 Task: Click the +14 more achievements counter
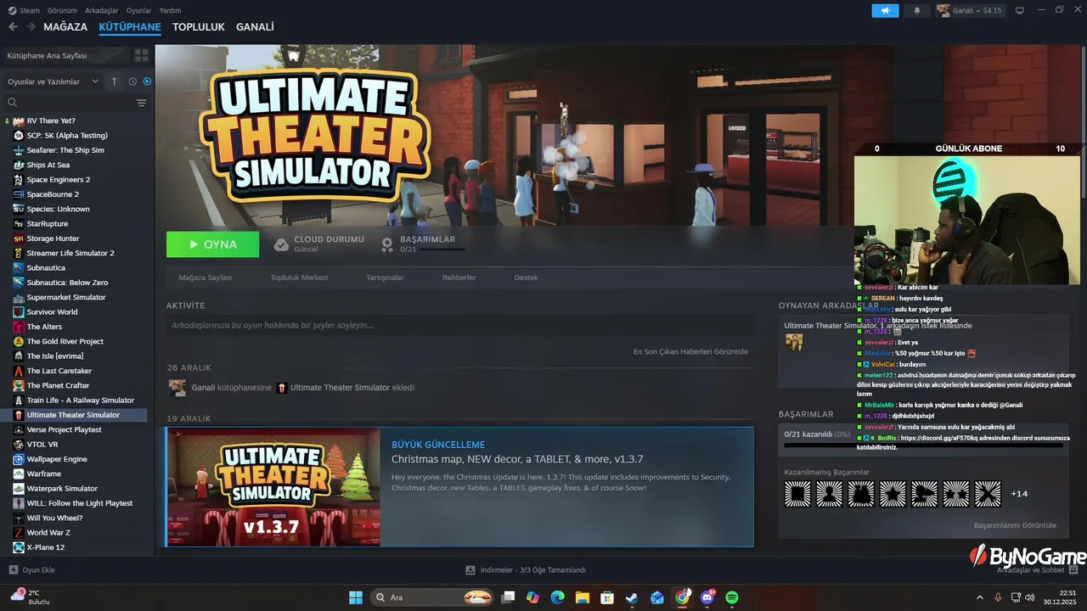[x=1019, y=494]
